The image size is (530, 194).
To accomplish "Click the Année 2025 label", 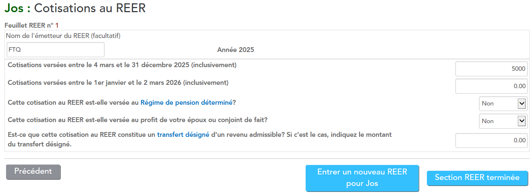I will 235,50.
